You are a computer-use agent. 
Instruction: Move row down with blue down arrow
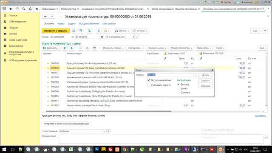[x=71, y=48]
